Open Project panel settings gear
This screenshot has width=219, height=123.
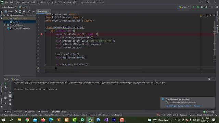pyautogui.click(x=29, y=11)
